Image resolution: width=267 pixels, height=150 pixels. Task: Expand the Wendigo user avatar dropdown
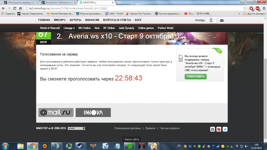[212, 20]
